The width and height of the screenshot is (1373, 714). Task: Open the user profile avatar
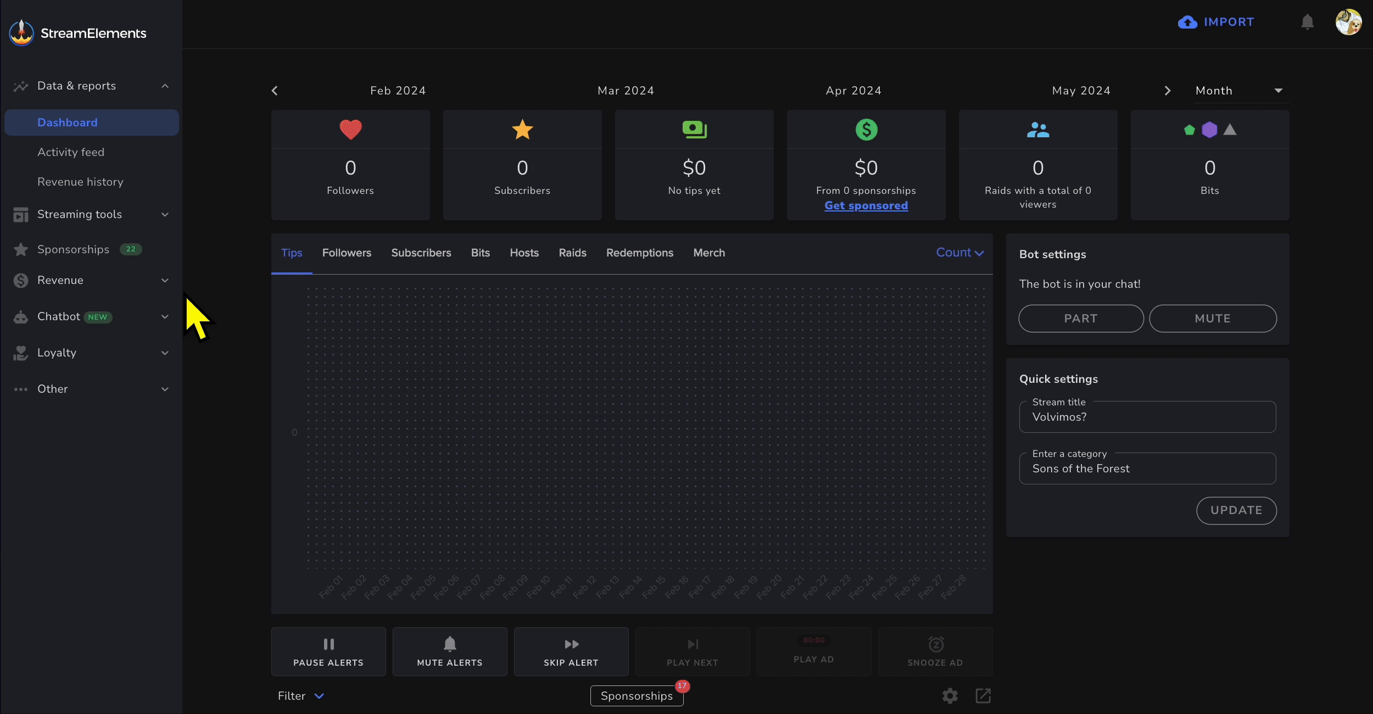click(1349, 22)
